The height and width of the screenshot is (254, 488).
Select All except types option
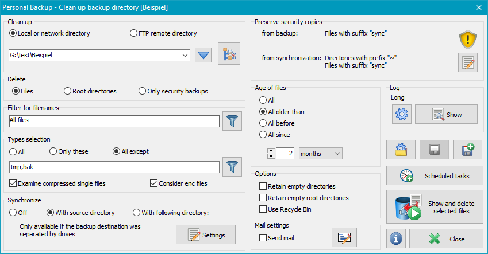click(131, 151)
